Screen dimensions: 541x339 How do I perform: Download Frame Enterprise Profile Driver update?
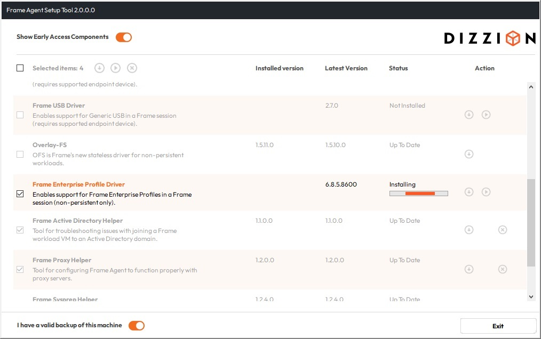[x=469, y=192]
